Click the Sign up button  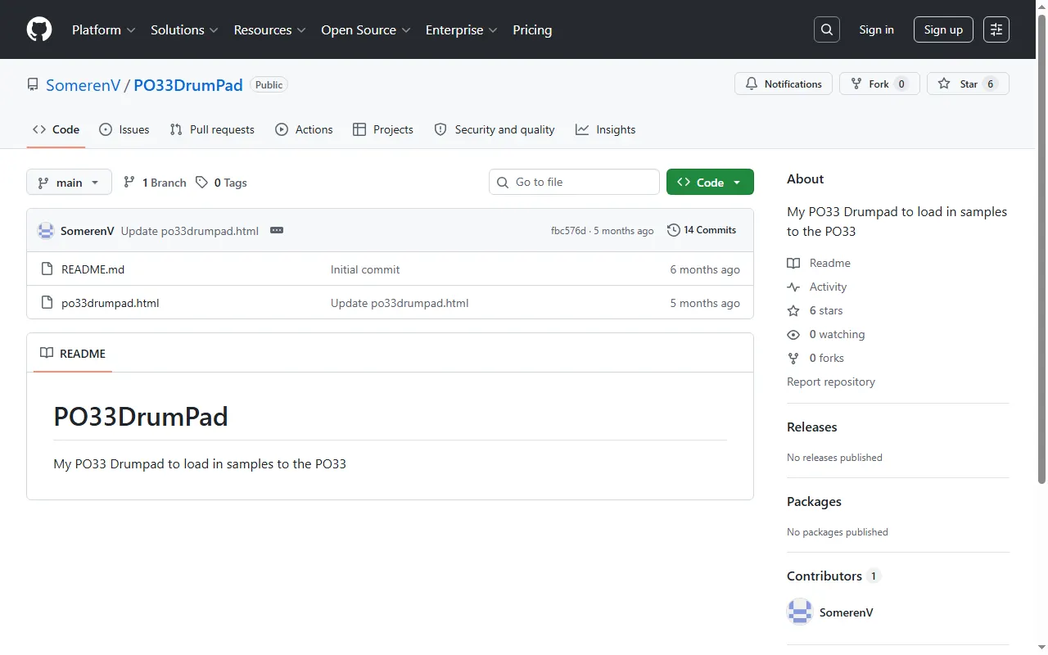coord(943,29)
